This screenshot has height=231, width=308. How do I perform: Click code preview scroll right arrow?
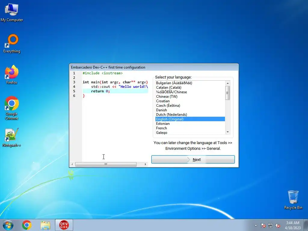tap(145, 164)
